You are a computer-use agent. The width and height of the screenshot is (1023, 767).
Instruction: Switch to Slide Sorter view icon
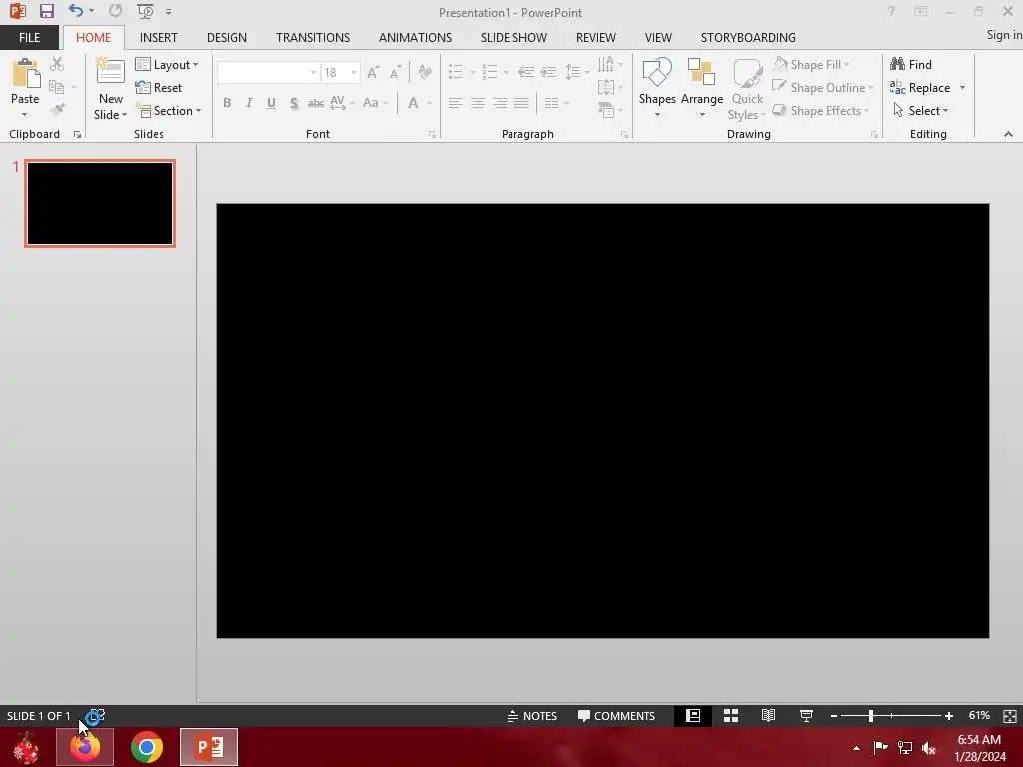click(x=731, y=716)
